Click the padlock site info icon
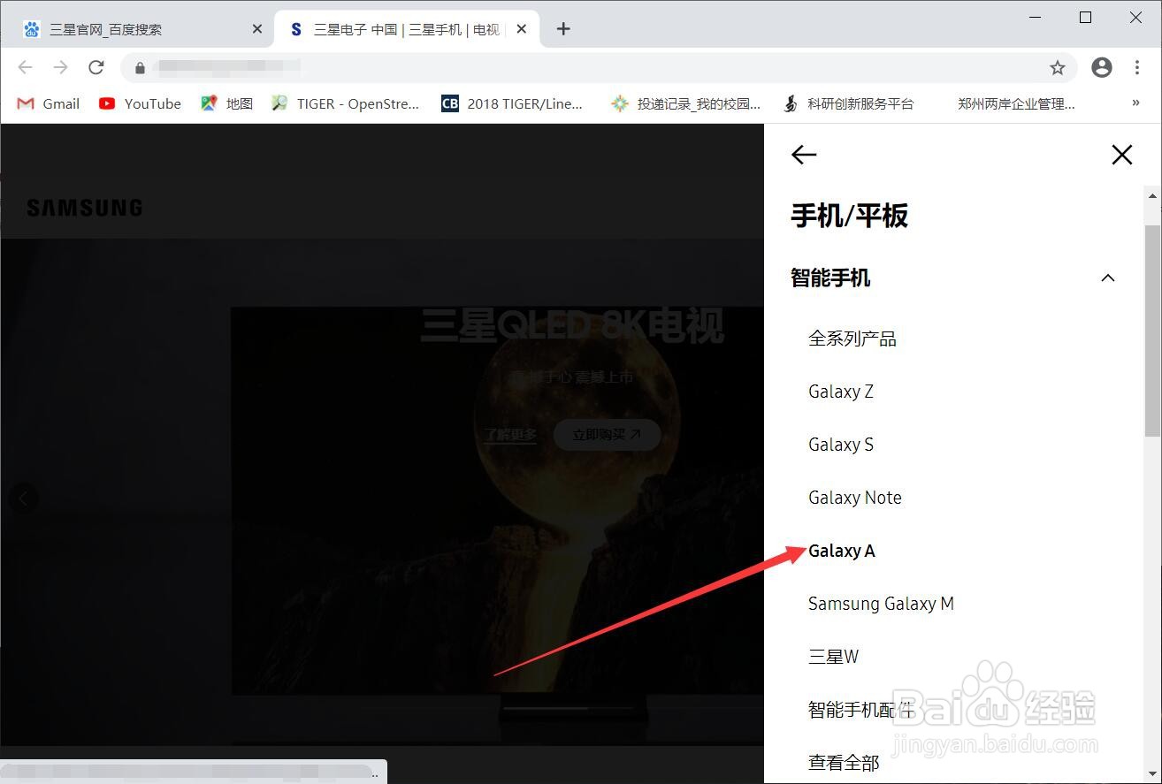1162x784 pixels. pyautogui.click(x=140, y=67)
